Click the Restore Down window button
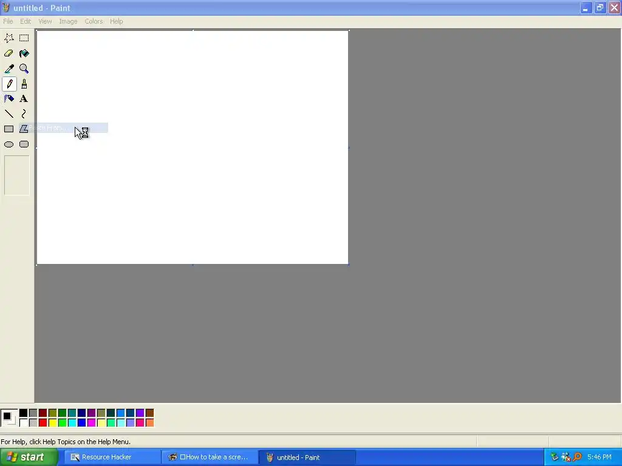 tap(600, 7)
